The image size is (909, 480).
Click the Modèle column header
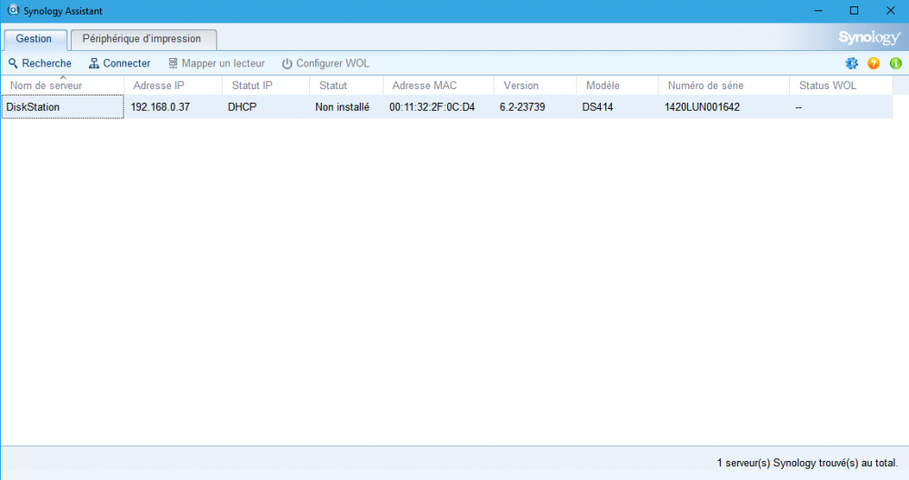point(602,85)
